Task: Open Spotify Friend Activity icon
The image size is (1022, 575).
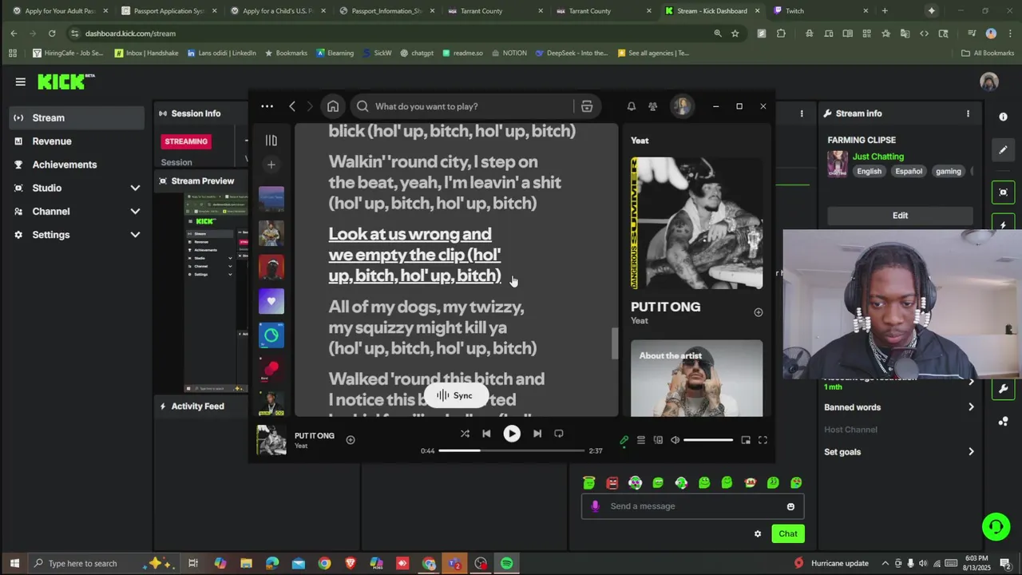Action: (653, 106)
